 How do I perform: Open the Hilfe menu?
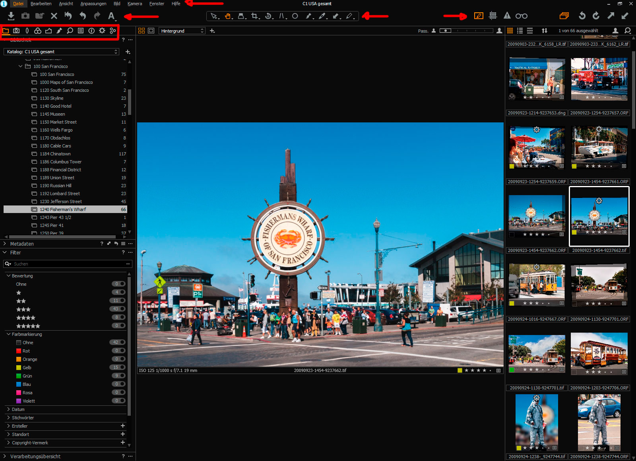tap(176, 4)
